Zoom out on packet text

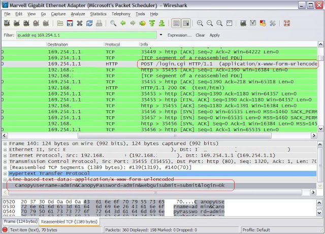point(210,23)
